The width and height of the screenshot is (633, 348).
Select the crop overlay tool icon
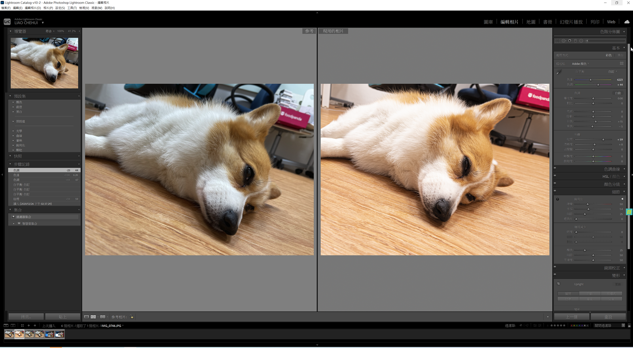tap(557, 41)
